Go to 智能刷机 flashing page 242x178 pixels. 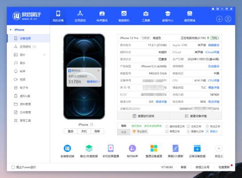pos(124,16)
